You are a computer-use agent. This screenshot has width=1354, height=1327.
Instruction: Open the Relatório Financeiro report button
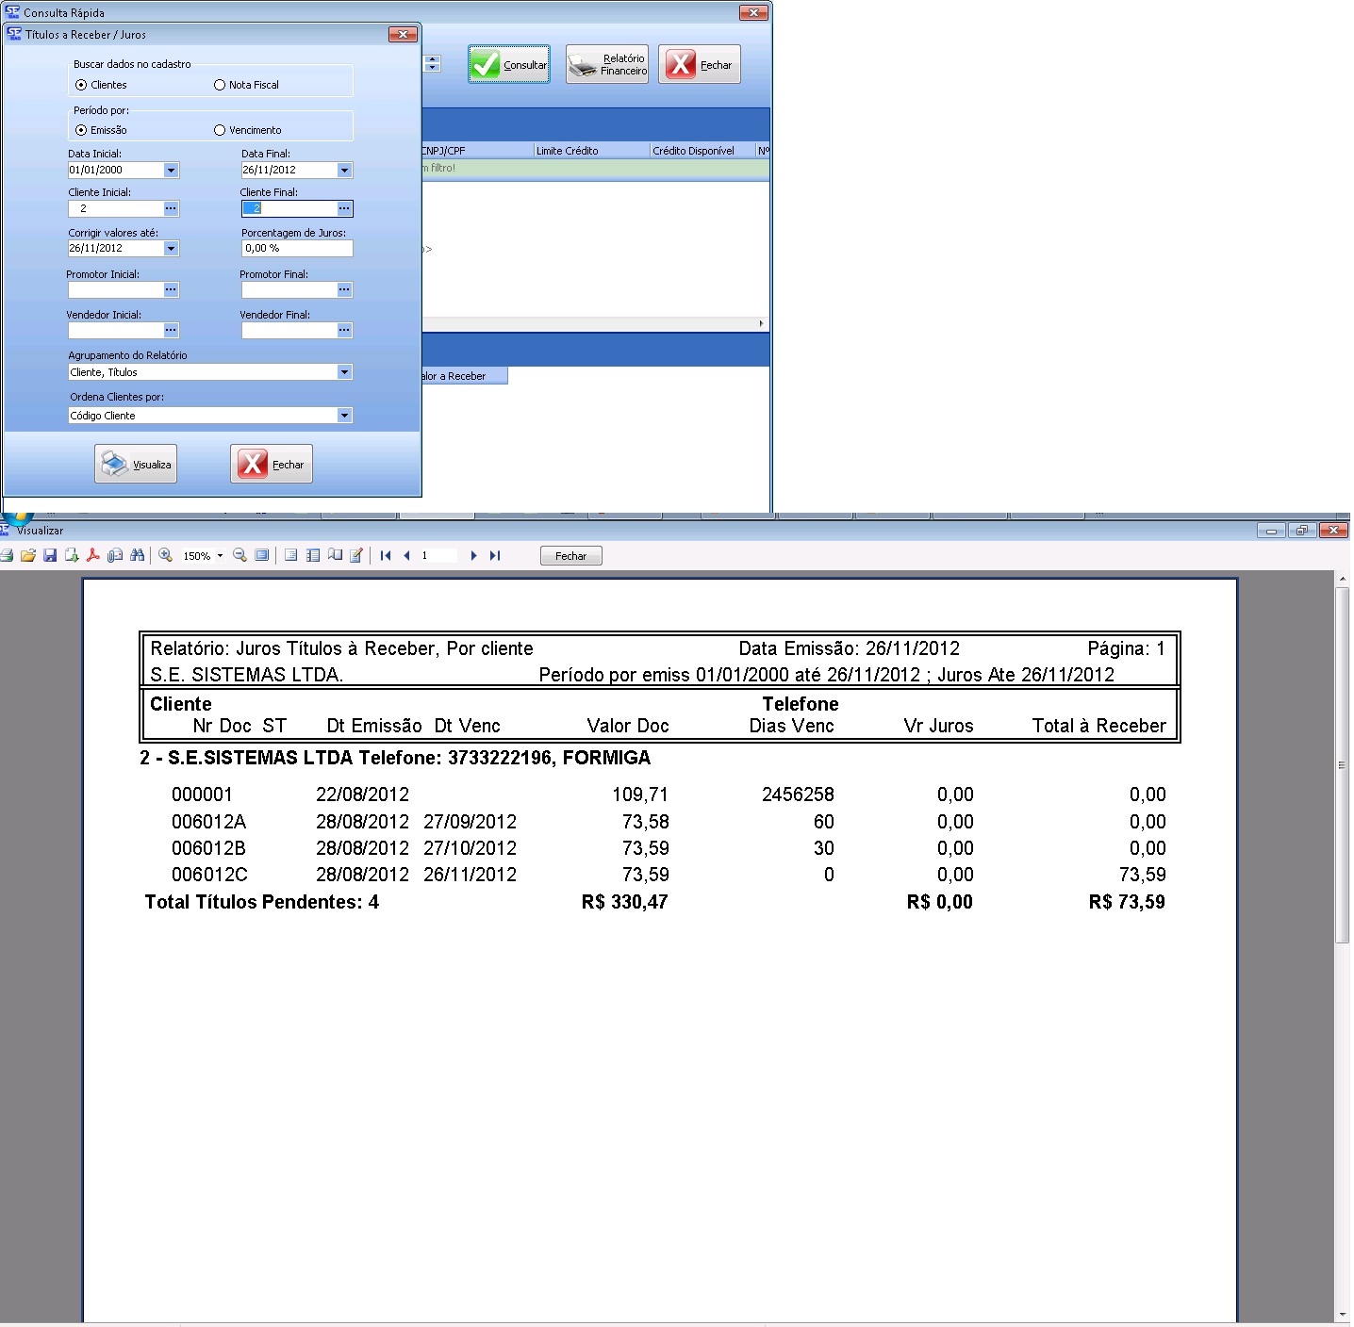click(607, 65)
